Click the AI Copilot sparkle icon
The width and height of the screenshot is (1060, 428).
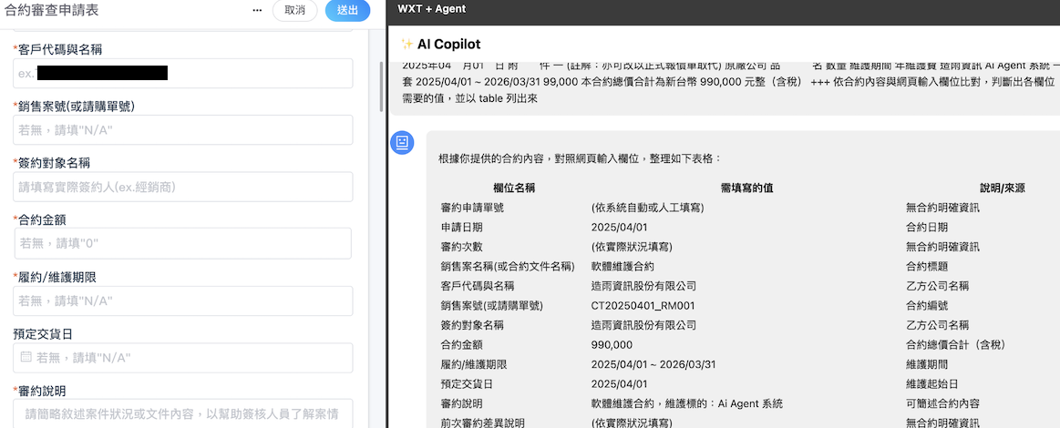407,45
